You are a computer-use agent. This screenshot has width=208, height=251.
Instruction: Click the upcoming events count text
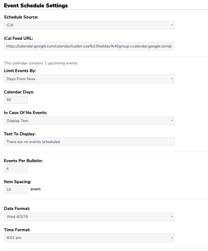(41, 63)
